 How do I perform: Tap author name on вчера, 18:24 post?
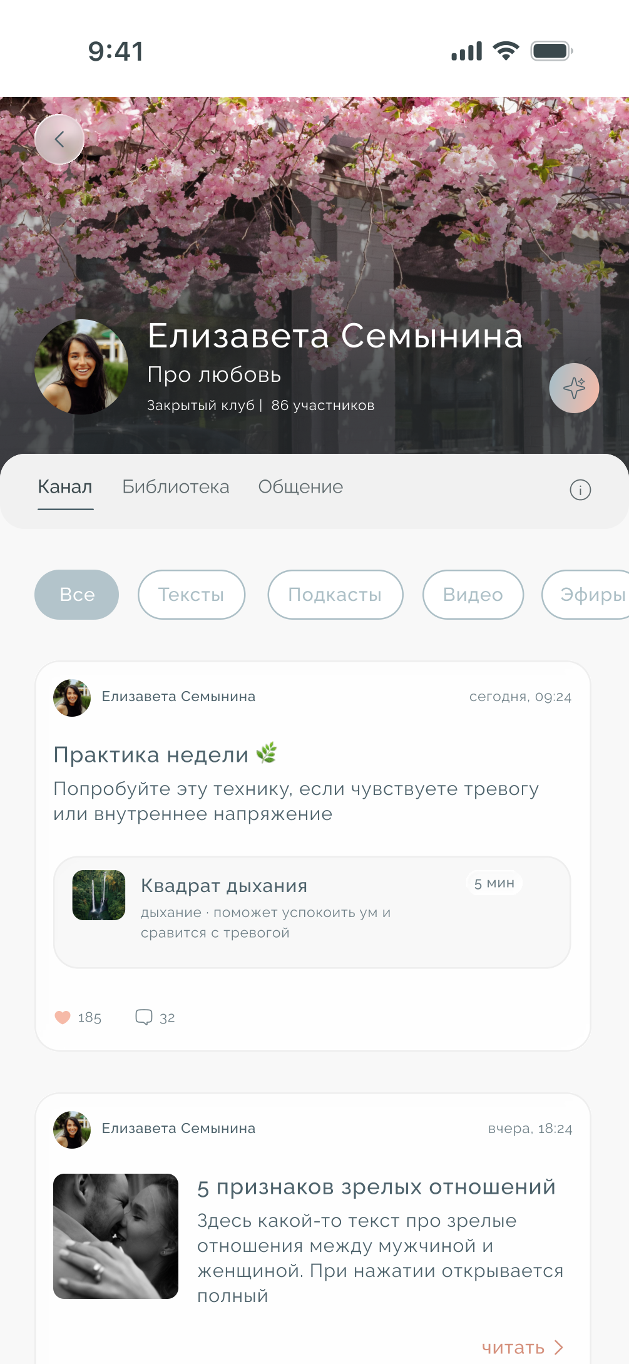tap(178, 1129)
